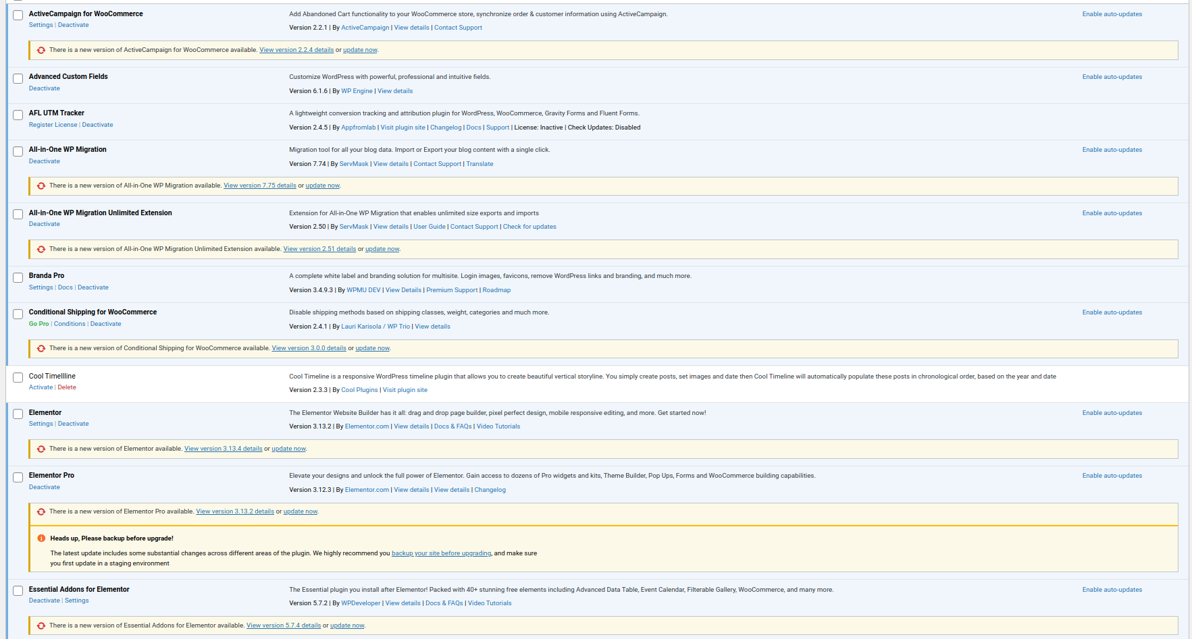Open backup your site before upgrading link
Image resolution: width=1192 pixels, height=639 pixels.
tap(441, 553)
